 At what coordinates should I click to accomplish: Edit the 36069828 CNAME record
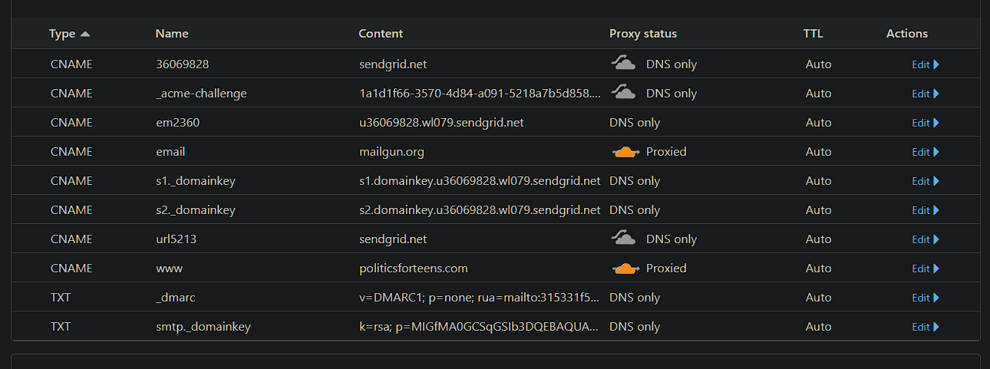point(920,64)
